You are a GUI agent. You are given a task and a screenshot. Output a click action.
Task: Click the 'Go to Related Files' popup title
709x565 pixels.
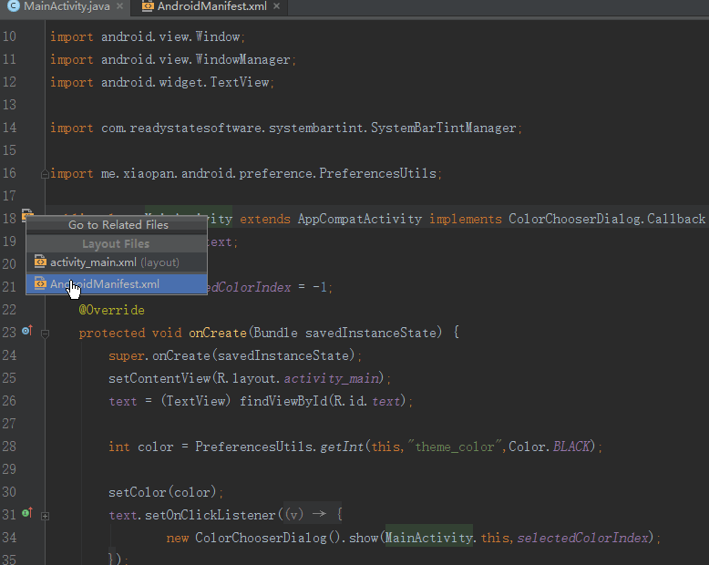[118, 225]
